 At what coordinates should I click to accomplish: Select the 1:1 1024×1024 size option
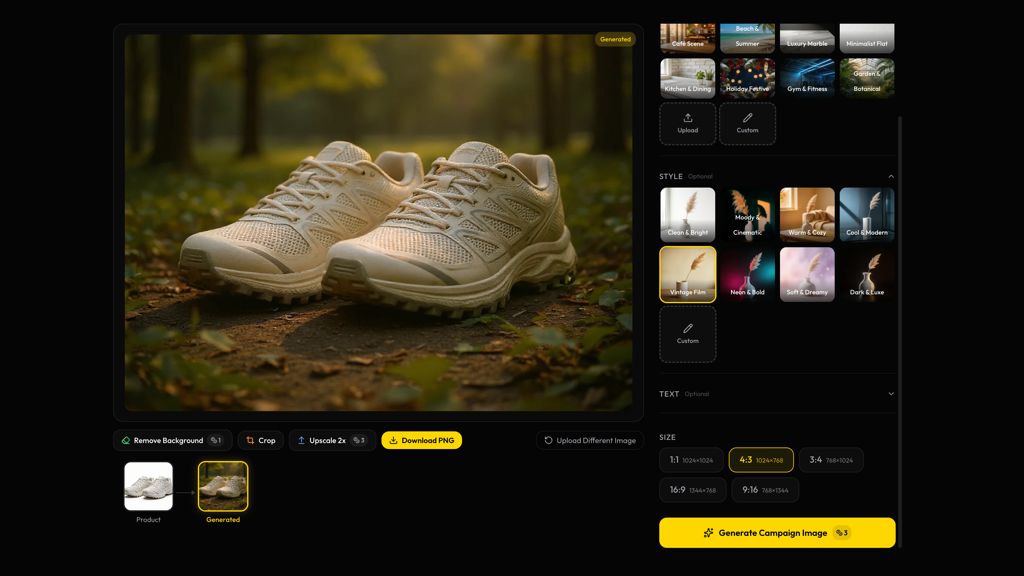tap(691, 460)
